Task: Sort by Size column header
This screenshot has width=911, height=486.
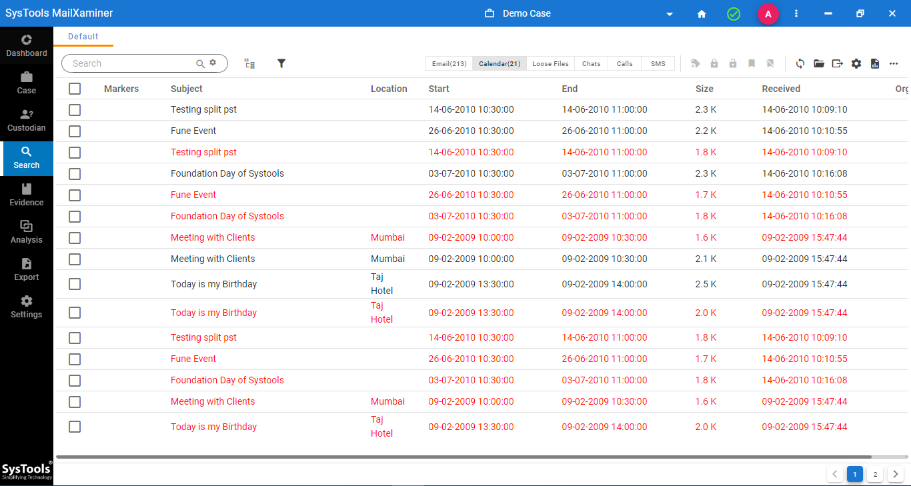Action: (704, 89)
